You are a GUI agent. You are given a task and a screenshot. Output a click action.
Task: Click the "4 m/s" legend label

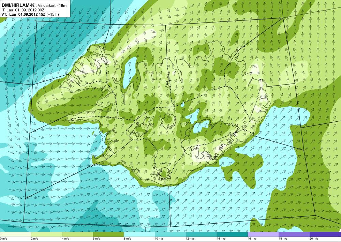pos(66,239)
